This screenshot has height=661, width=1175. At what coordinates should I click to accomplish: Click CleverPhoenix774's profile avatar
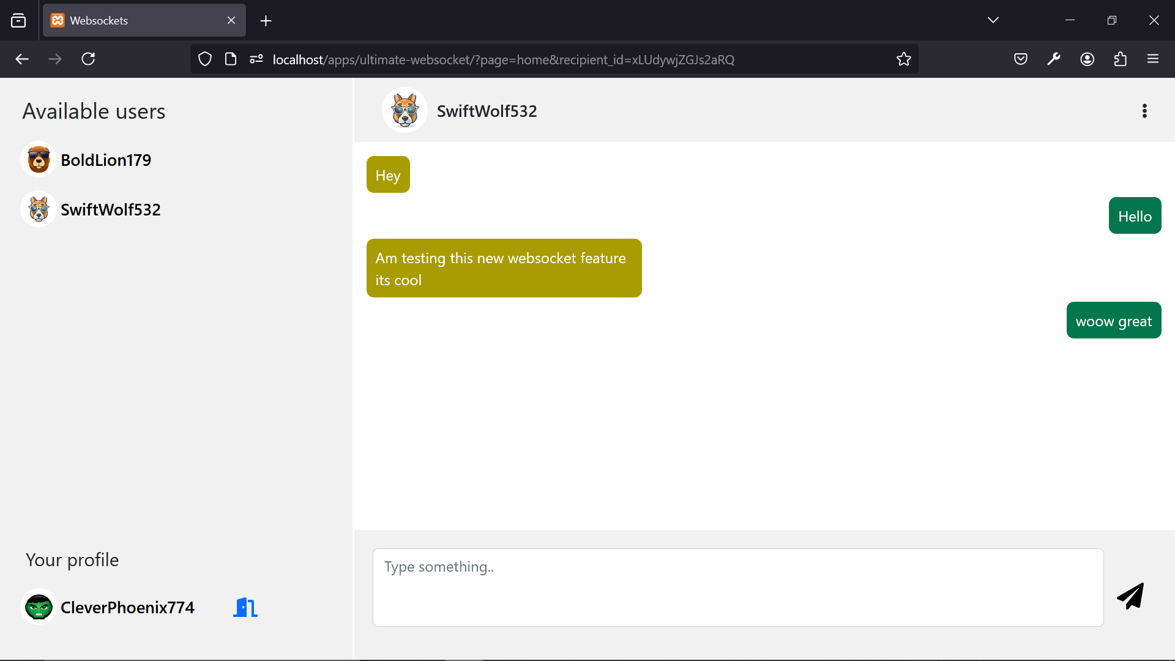point(39,607)
